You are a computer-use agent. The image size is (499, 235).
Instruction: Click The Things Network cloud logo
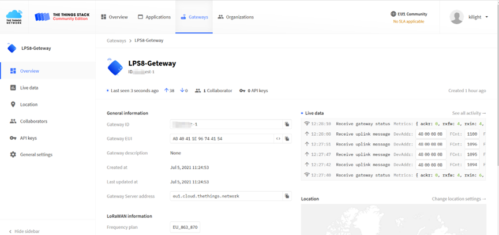point(14,17)
